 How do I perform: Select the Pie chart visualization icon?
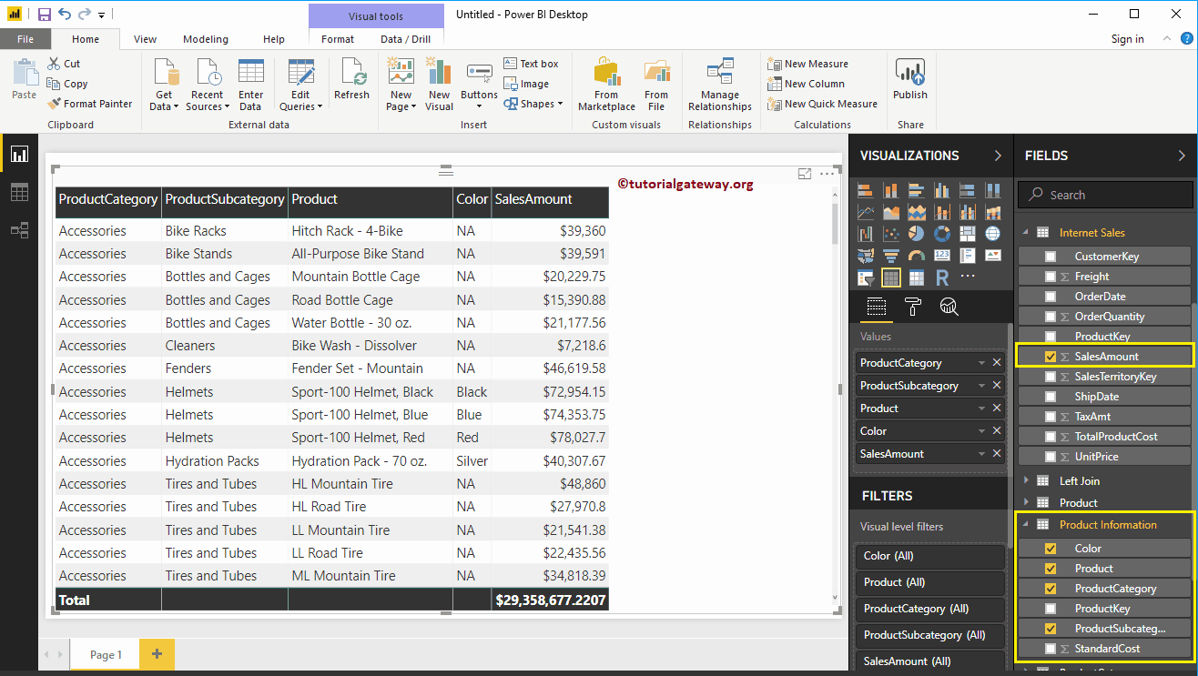[x=917, y=233]
